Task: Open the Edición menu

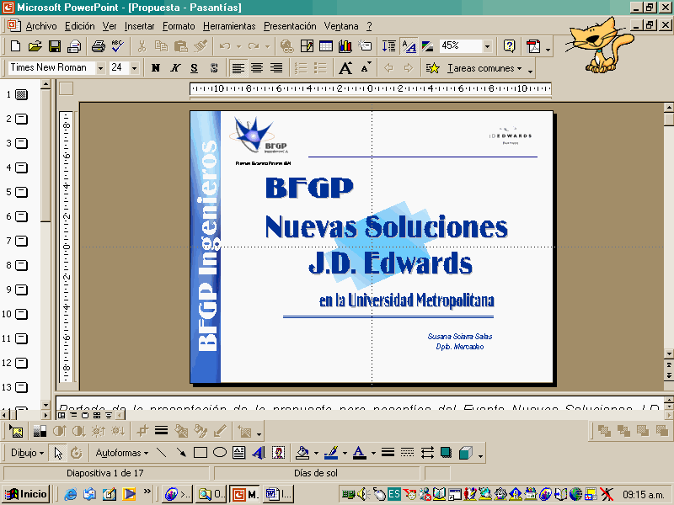Action: tap(79, 26)
